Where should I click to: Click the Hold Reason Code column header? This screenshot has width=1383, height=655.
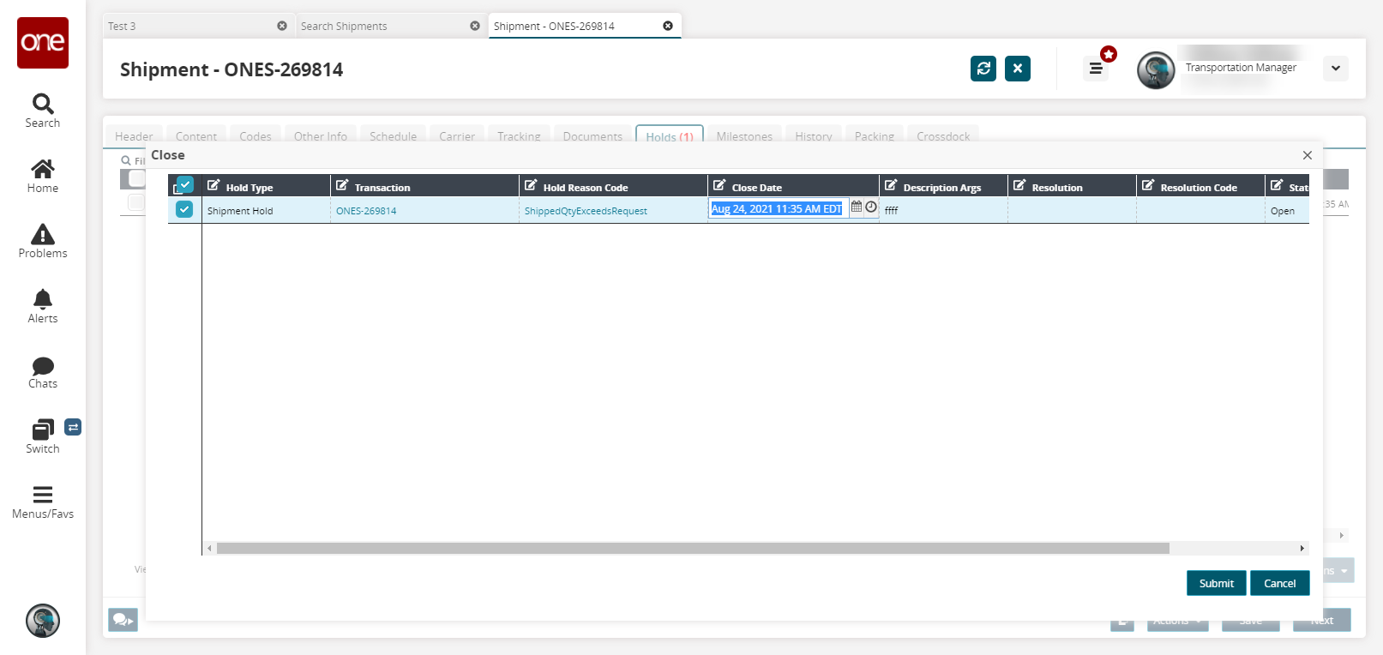[613, 186]
